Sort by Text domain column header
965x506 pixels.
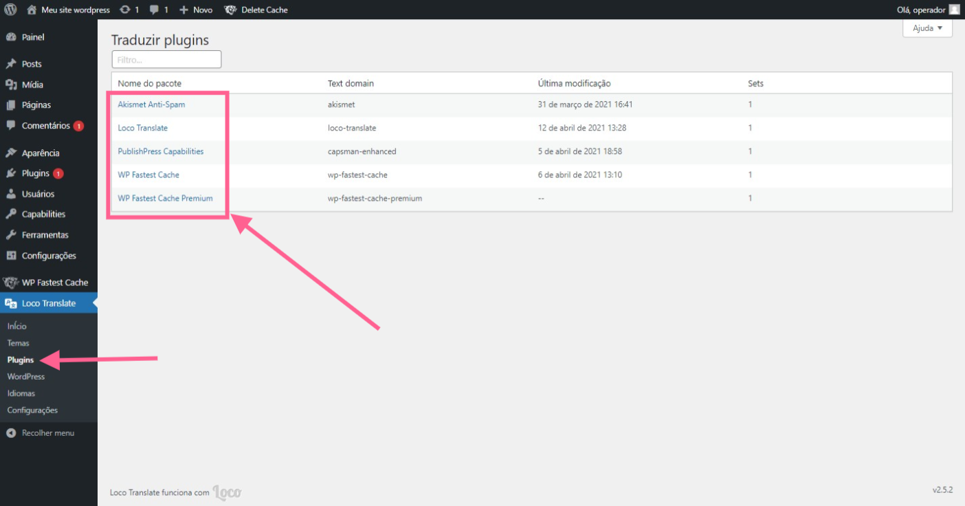[351, 84]
